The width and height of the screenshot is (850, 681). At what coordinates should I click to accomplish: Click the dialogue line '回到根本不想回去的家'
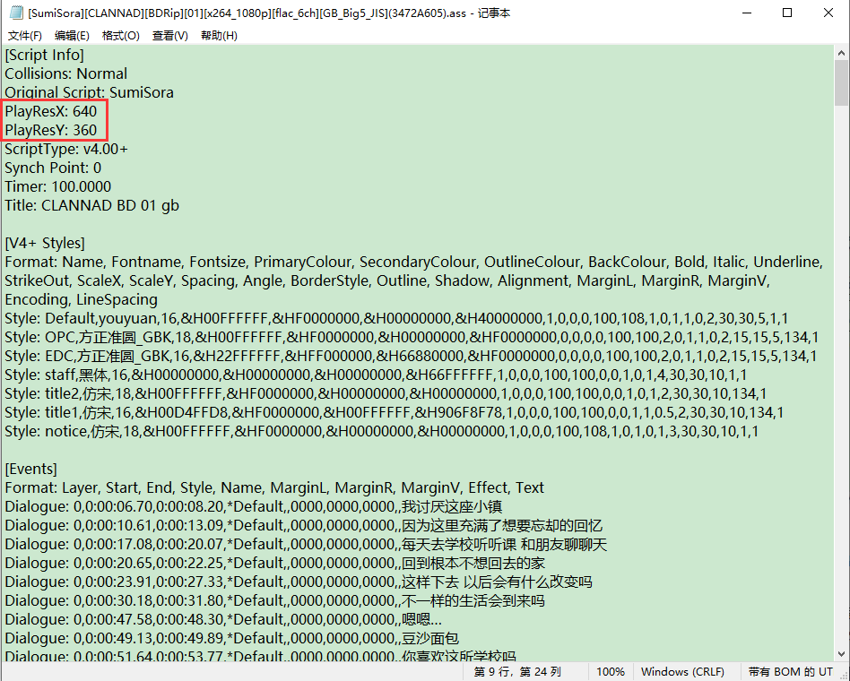coord(275,563)
